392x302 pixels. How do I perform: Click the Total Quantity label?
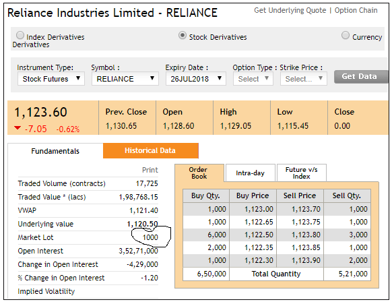click(276, 274)
